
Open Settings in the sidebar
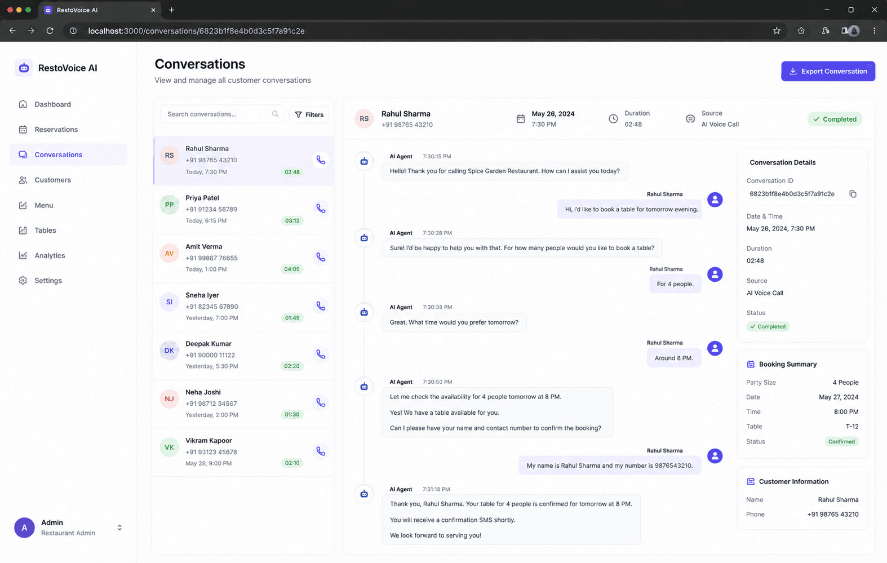click(x=68, y=280)
